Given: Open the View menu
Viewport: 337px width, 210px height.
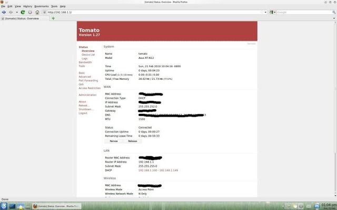Looking at the screenshot, I should [x=17, y=6].
